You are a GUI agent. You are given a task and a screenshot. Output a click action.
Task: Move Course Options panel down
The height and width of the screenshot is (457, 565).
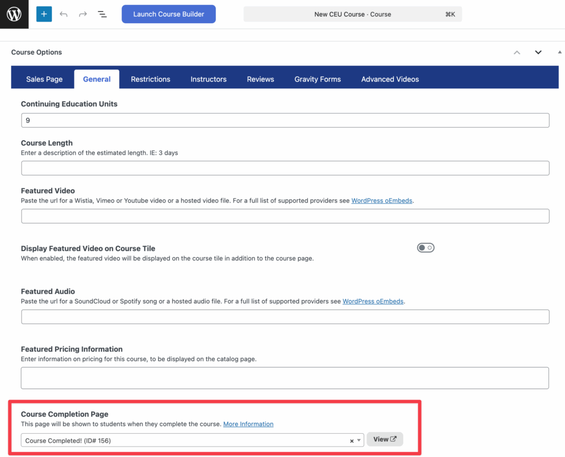(x=538, y=52)
